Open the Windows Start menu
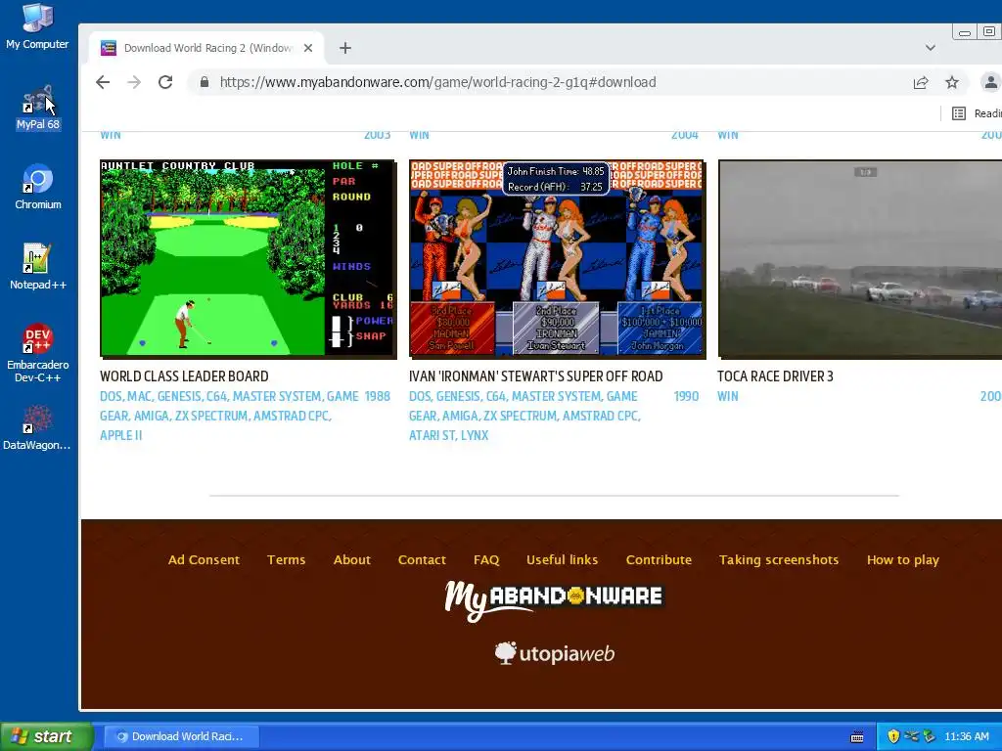This screenshot has height=751, width=1002. [46, 736]
